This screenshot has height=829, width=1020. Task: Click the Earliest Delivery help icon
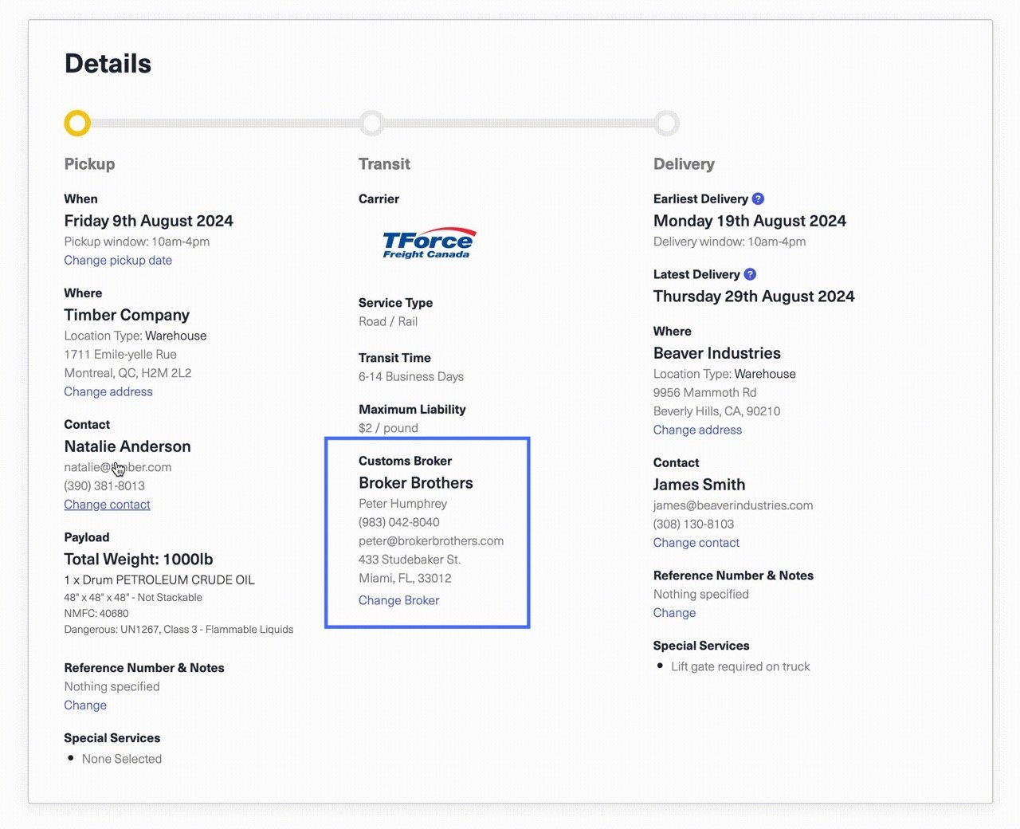coord(758,198)
